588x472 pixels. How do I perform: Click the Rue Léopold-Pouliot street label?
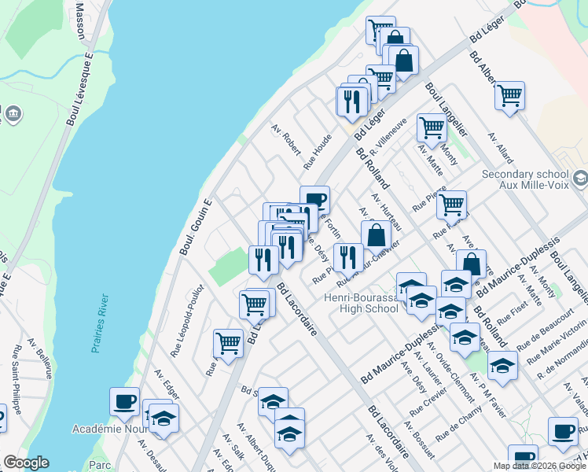point(188,321)
